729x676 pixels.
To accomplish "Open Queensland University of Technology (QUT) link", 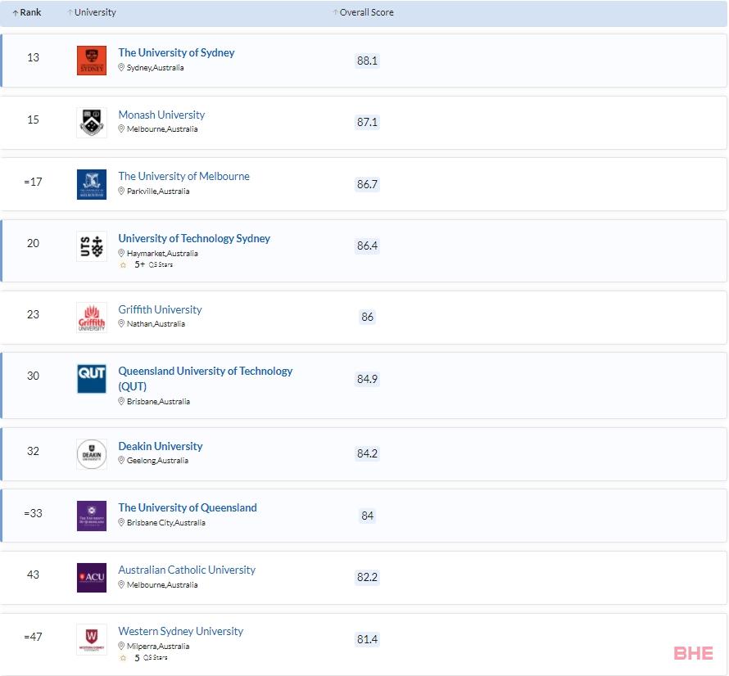I will (x=205, y=379).
